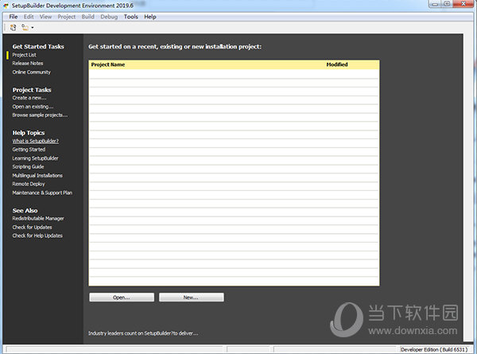Open the Remote Deploy help topic

29,184
